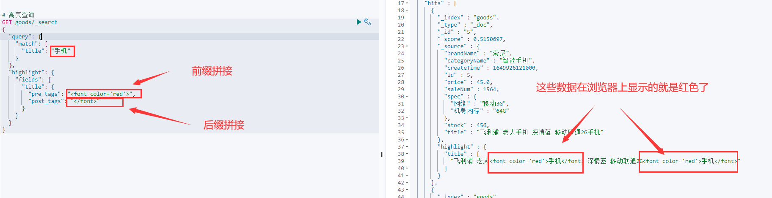
Task: Click line number 19 in the gutter
Action: [401, 18]
